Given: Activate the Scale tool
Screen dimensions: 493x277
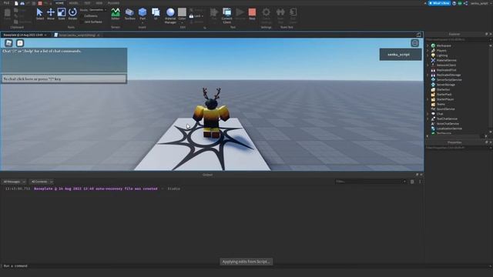Looking at the screenshot, I should (62, 14).
